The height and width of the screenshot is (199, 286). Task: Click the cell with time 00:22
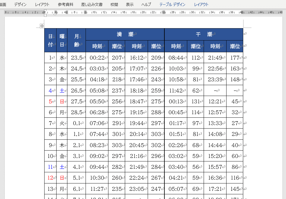tap(97, 58)
